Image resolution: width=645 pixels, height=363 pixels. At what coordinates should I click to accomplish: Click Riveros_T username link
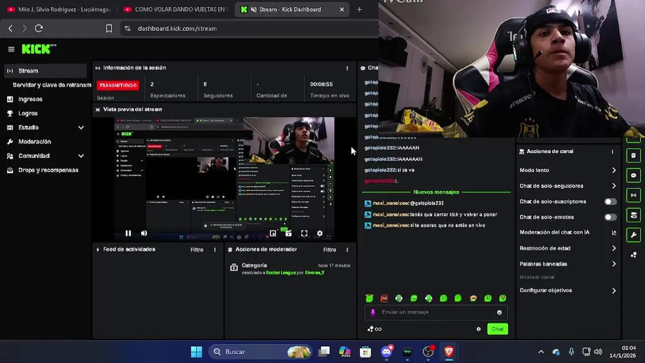[x=314, y=273]
